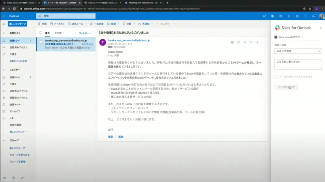Switch to the その他 other tab
The height and width of the screenshot is (182, 325).
[x=58, y=33]
